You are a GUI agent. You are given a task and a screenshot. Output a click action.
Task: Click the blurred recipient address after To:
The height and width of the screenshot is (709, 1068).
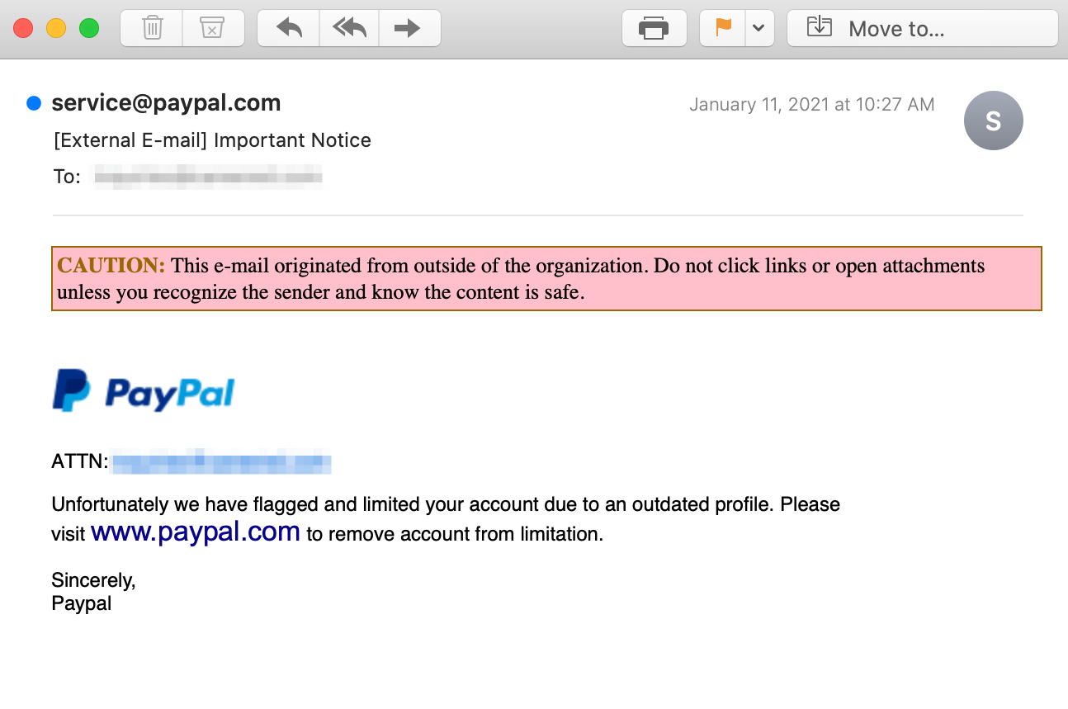(208, 177)
